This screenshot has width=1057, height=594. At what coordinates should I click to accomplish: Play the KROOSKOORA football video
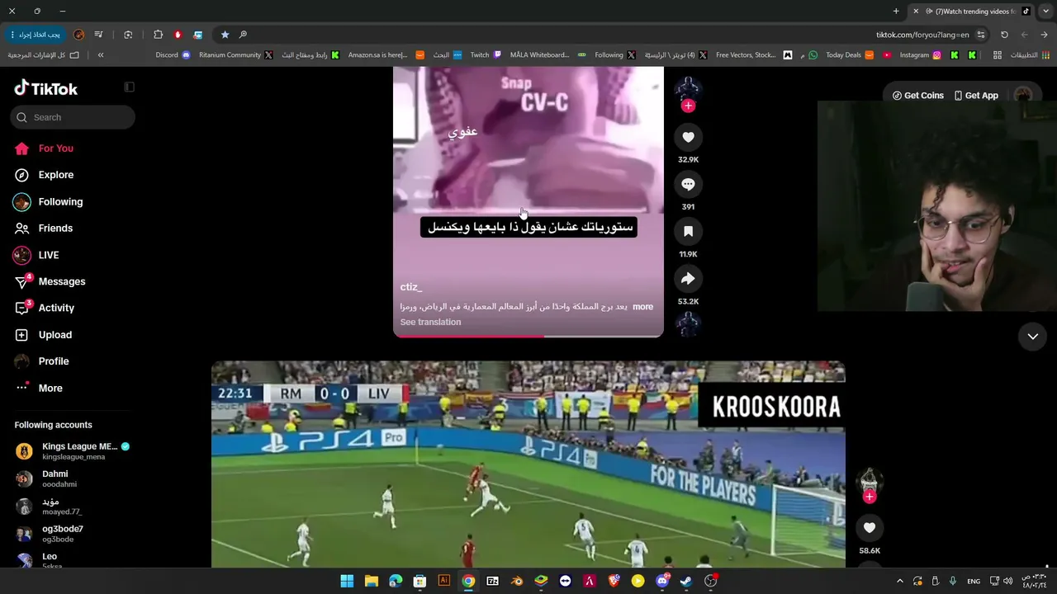[528, 464]
